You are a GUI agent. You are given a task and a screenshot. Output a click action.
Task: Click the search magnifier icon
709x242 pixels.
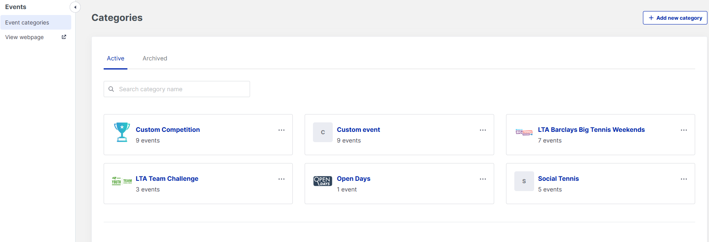111,89
